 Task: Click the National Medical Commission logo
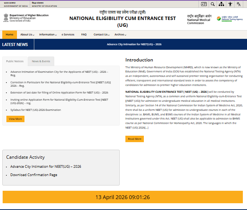click(199, 20)
